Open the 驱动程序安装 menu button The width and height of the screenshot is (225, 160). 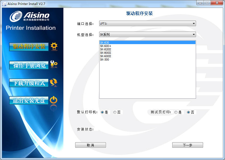point(29,47)
